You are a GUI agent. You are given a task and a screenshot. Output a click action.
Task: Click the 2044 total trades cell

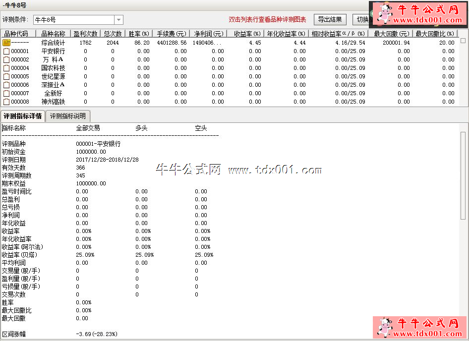(x=113, y=43)
